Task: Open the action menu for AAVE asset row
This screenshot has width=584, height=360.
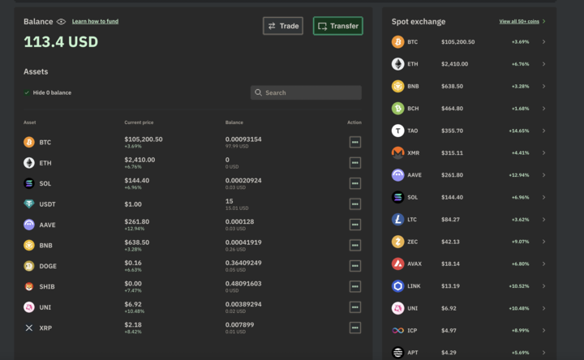Action: click(355, 225)
